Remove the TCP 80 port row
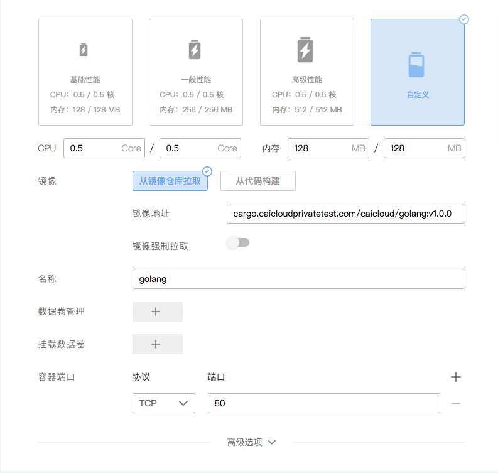 pyautogui.click(x=456, y=403)
